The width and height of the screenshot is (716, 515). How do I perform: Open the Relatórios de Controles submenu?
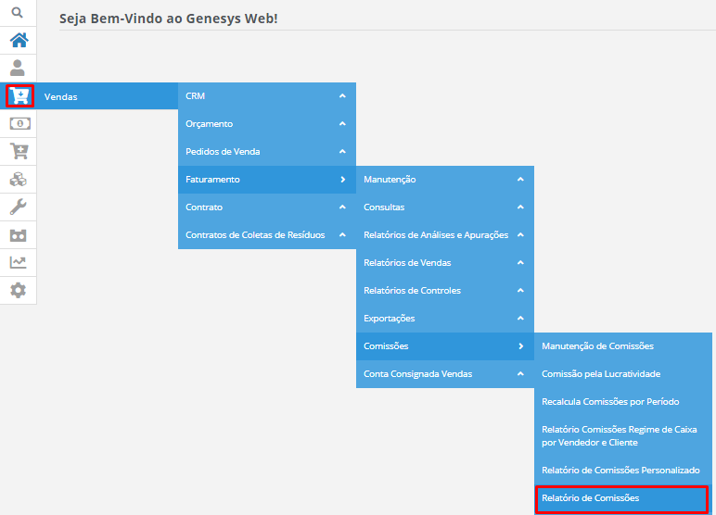click(445, 291)
